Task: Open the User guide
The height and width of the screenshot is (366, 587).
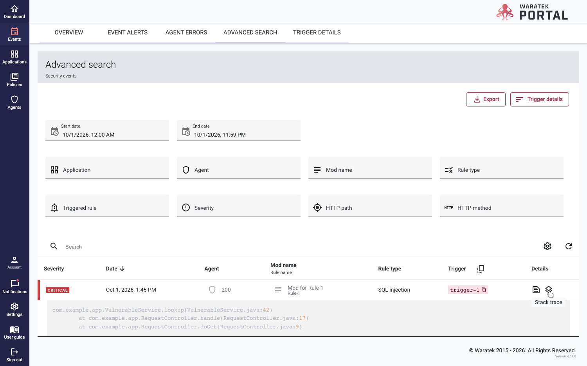Action: pyautogui.click(x=14, y=332)
